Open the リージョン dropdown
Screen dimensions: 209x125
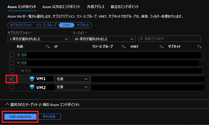(104, 39)
